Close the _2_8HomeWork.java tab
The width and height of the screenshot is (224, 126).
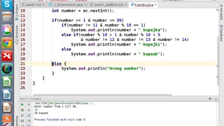click(85, 5)
